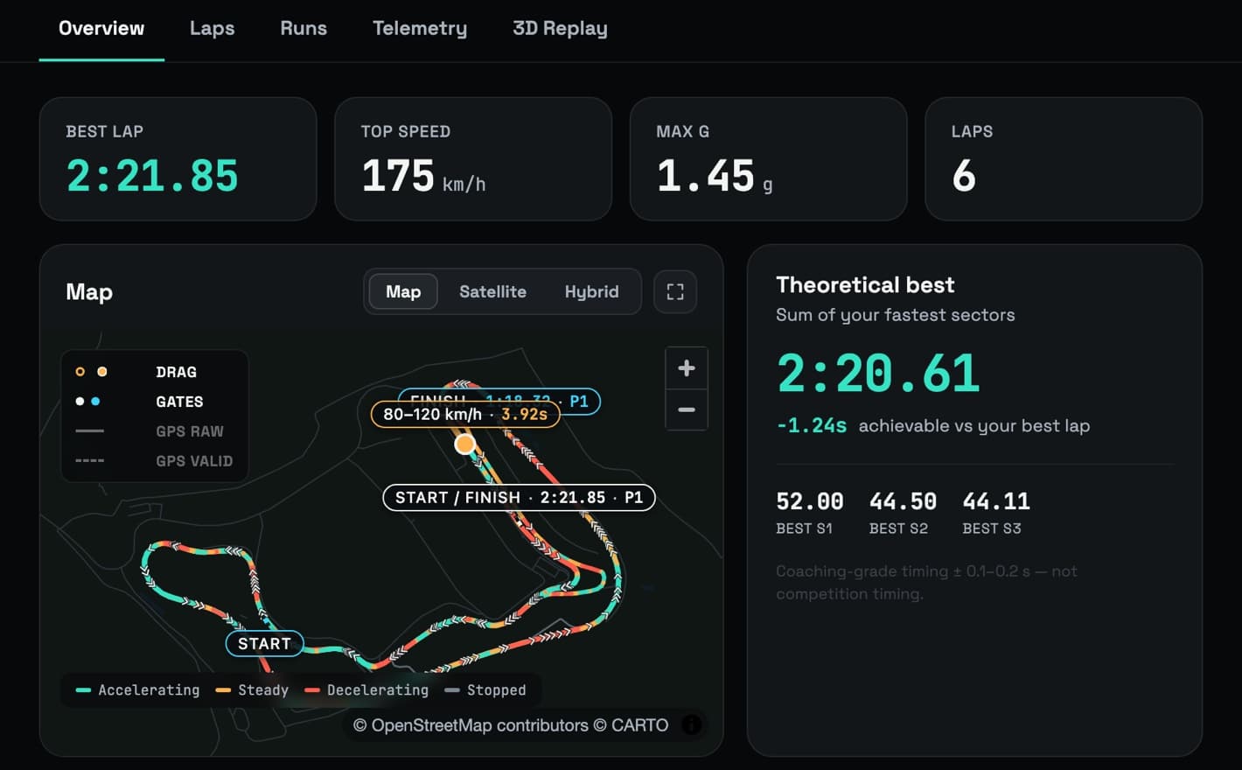Click the START / FINISH 2:21.85 label
Image resolution: width=1242 pixels, height=770 pixels.
coord(519,498)
